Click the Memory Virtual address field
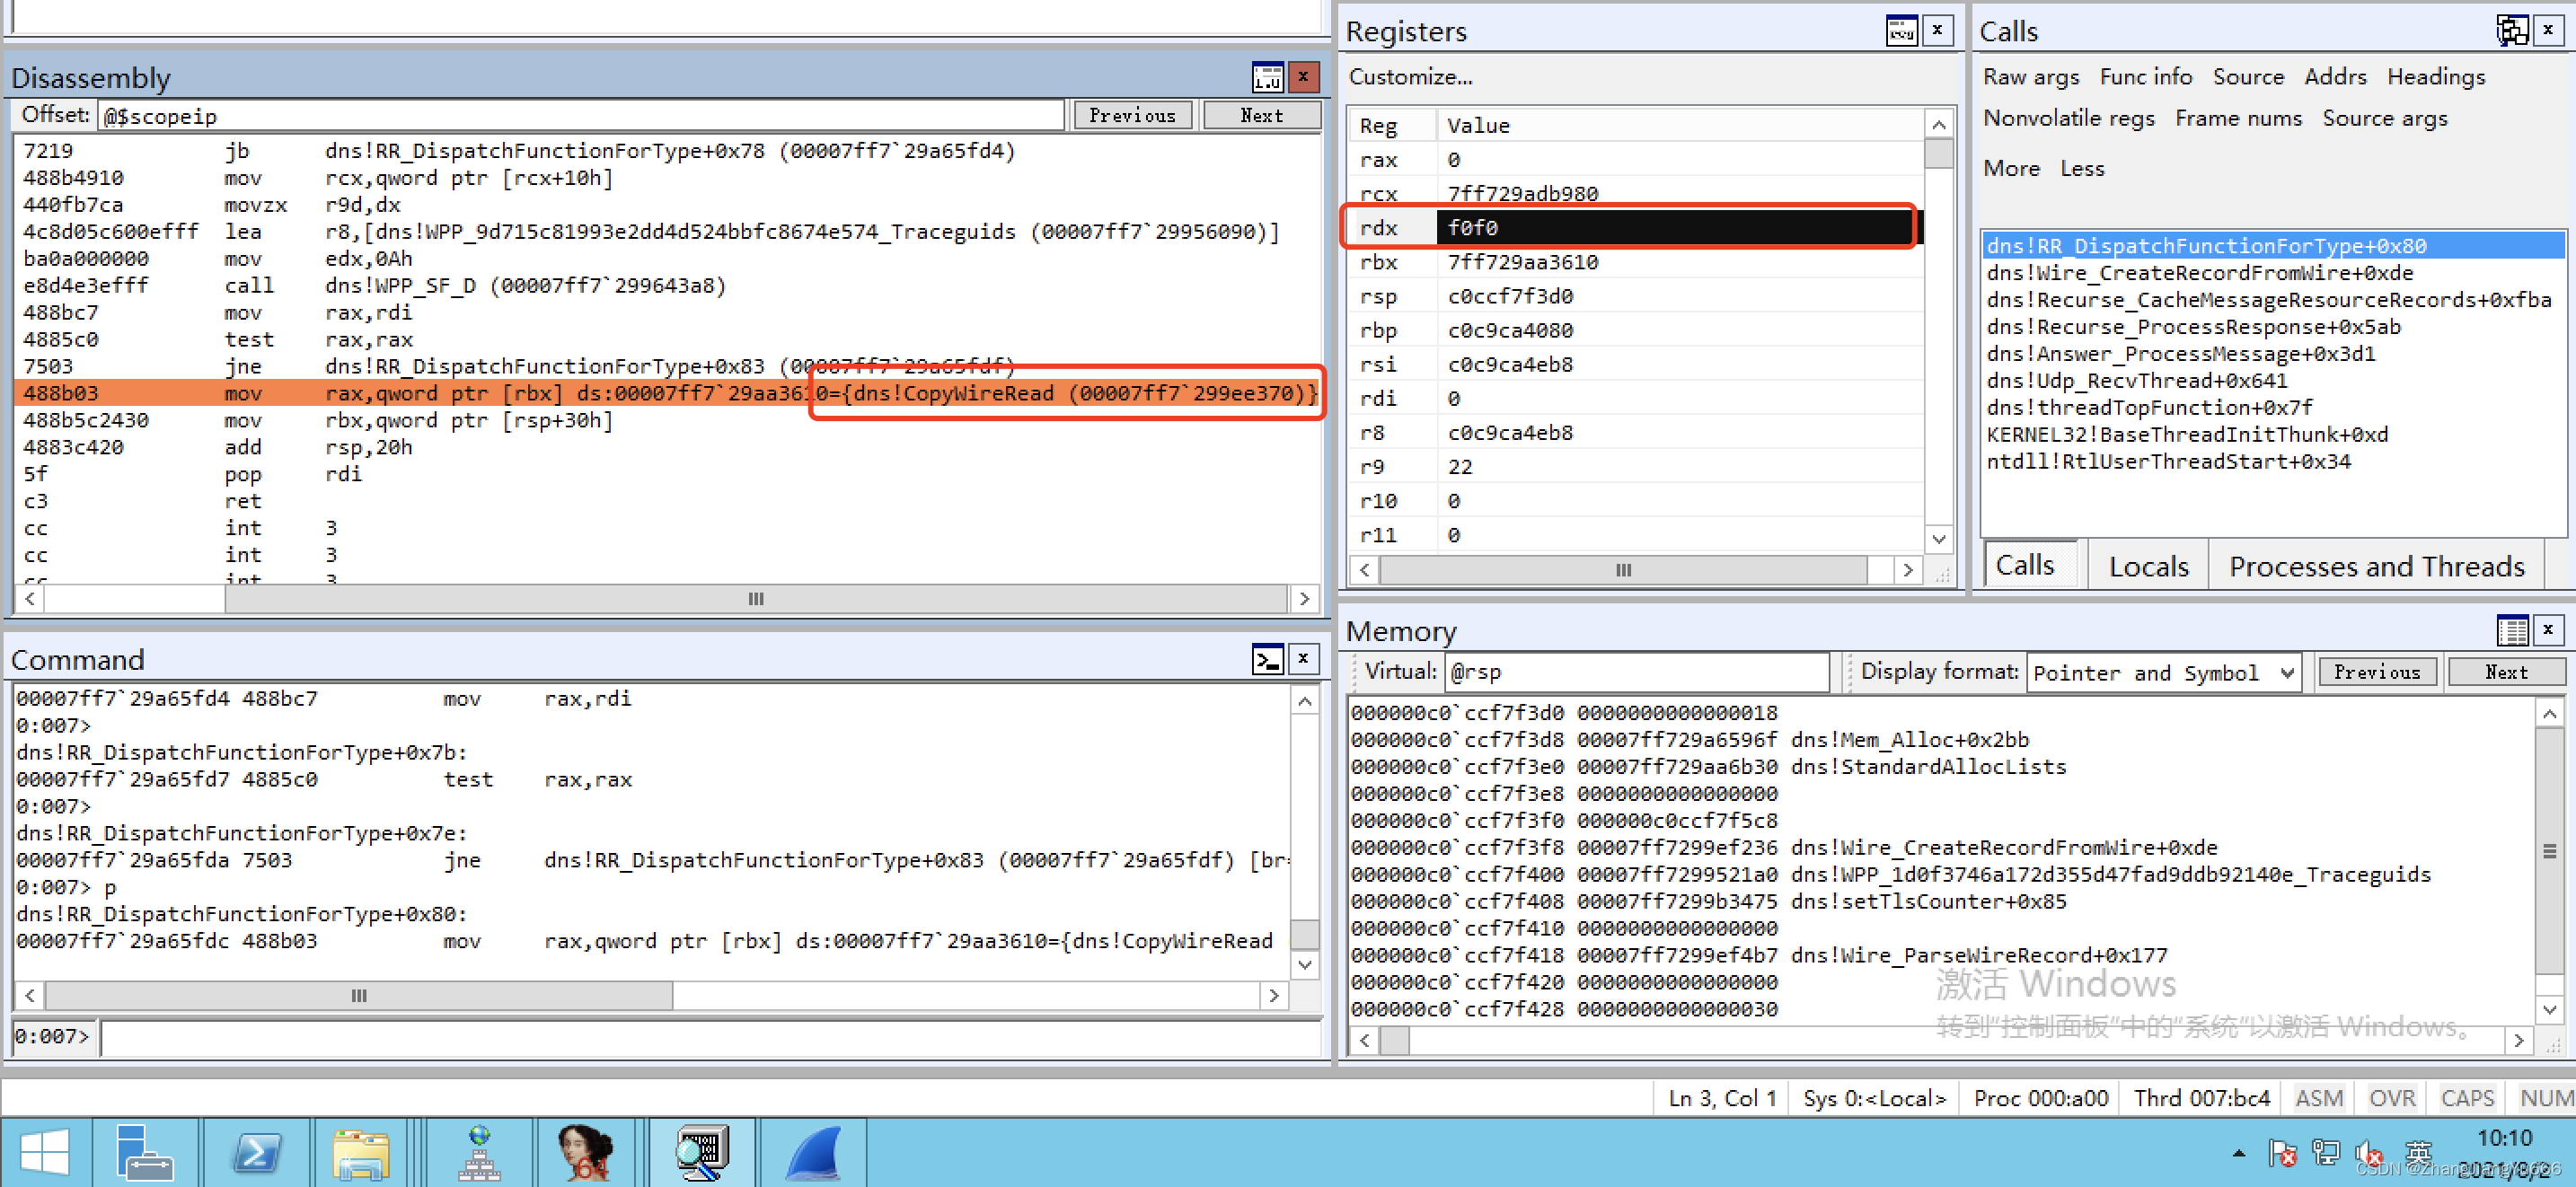 pyautogui.click(x=1636, y=673)
